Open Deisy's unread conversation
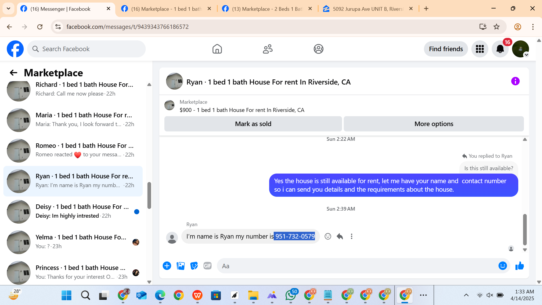This screenshot has height=305, width=542. (73, 211)
